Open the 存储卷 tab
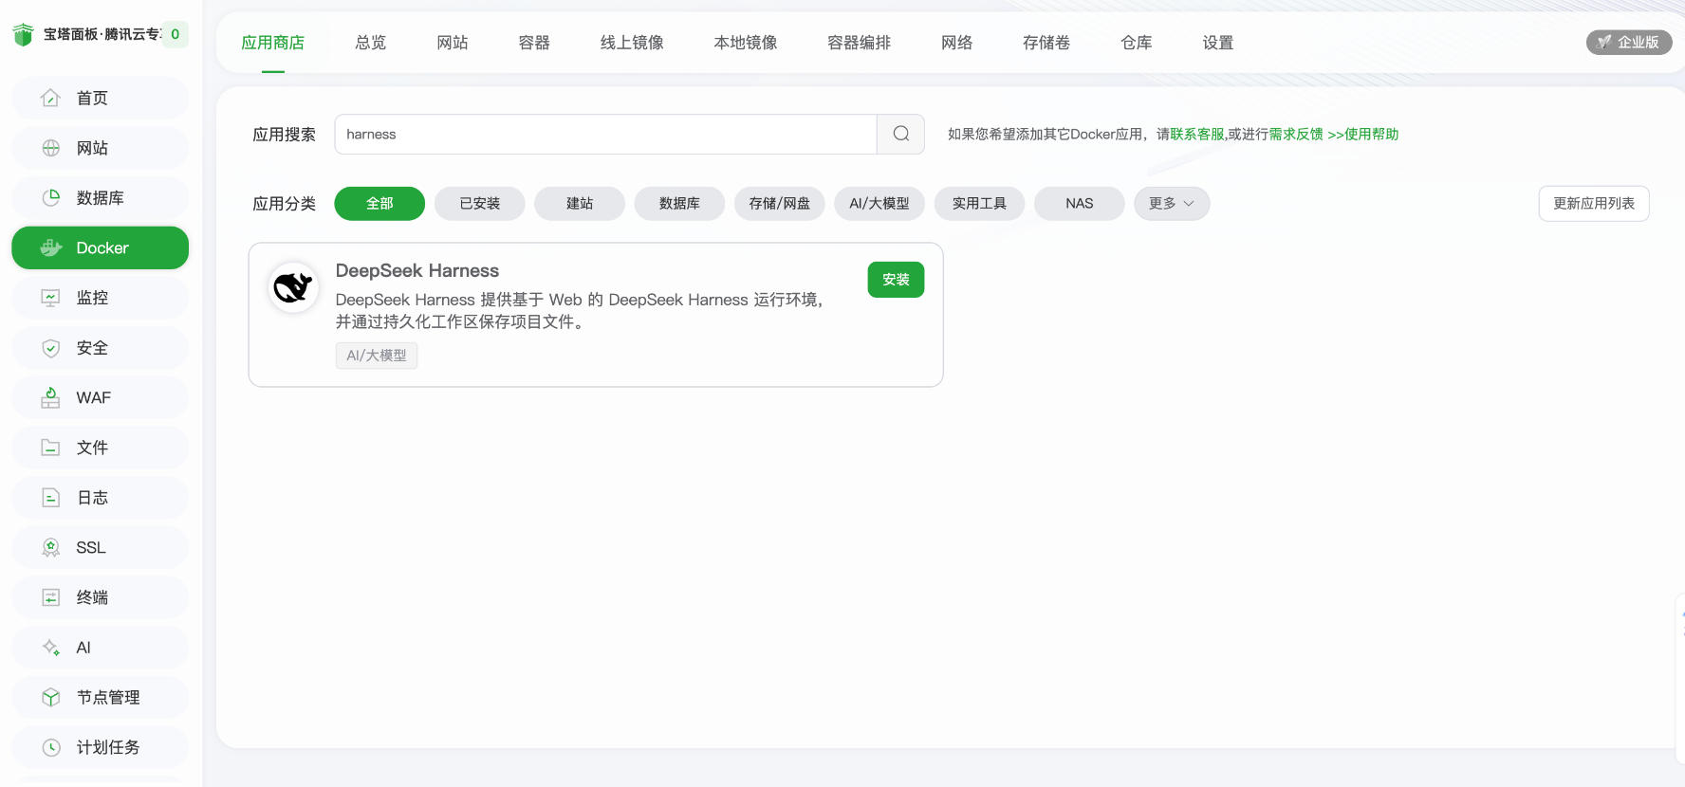This screenshot has height=787, width=1685. [1046, 43]
